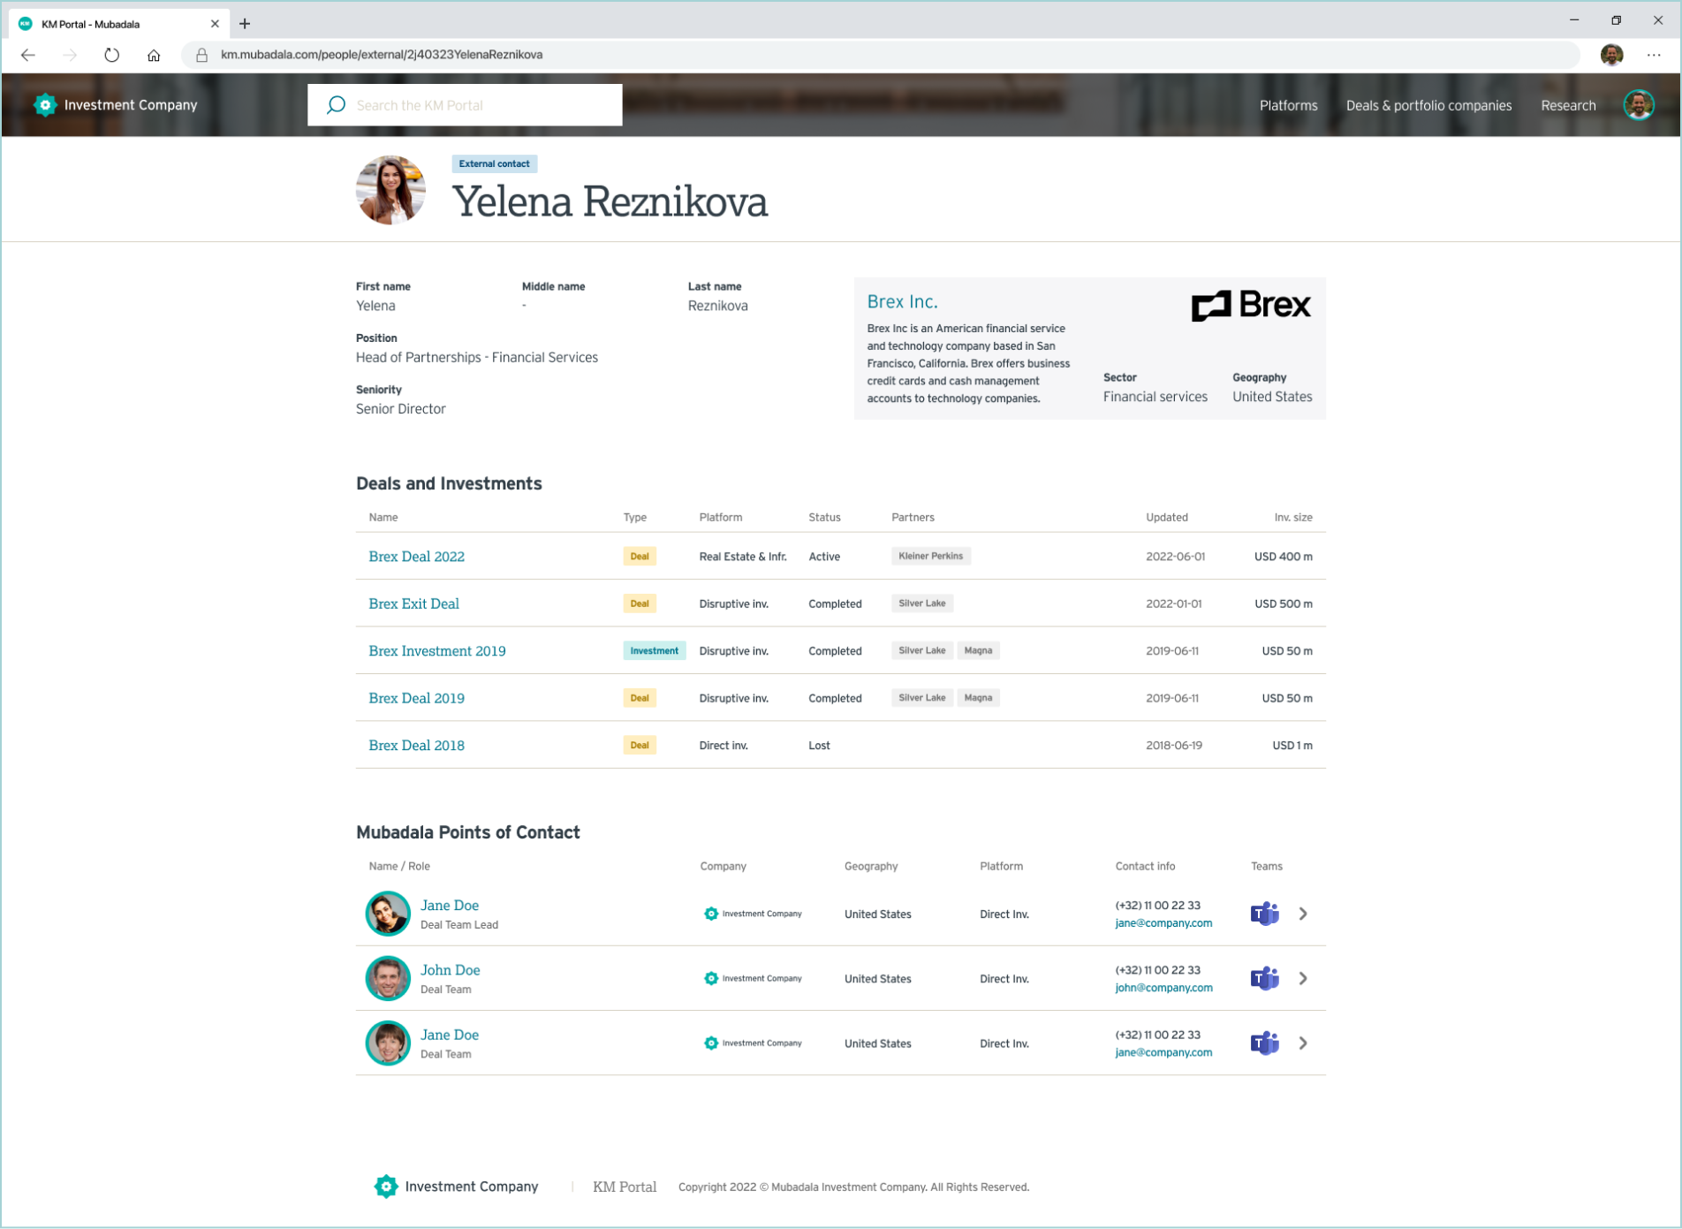Go back using the browser back arrow
This screenshot has width=1682, height=1229.
[28, 55]
